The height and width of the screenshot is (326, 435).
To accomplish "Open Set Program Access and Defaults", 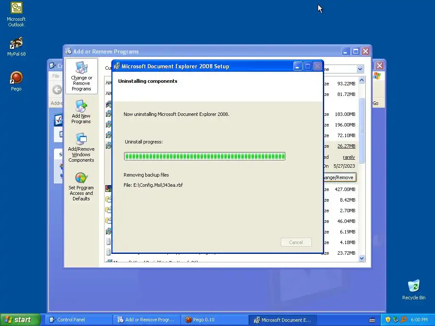I will pos(81,186).
